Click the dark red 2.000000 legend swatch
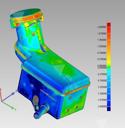The height and width of the screenshot is (128, 125). coord(109,25)
